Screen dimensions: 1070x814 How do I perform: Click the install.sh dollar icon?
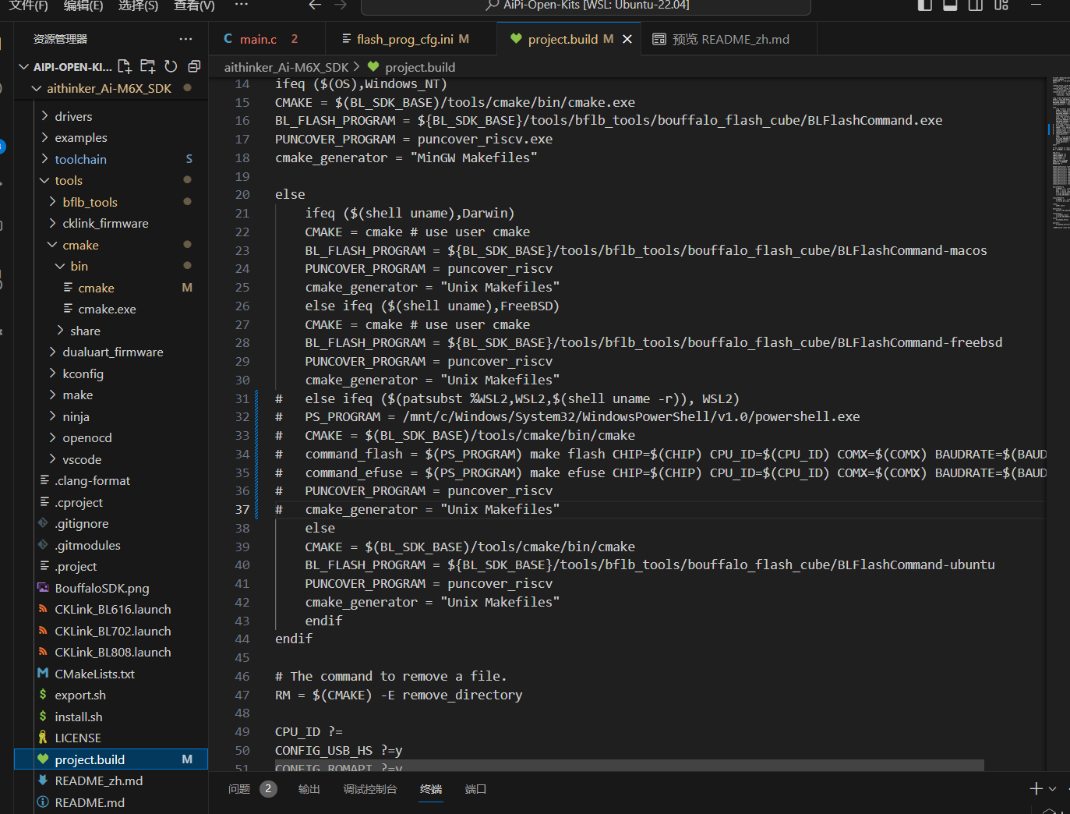pyautogui.click(x=43, y=716)
